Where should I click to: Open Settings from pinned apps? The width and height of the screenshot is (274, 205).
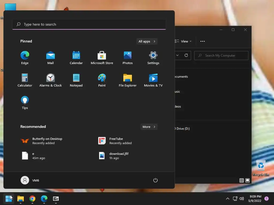pos(153,58)
